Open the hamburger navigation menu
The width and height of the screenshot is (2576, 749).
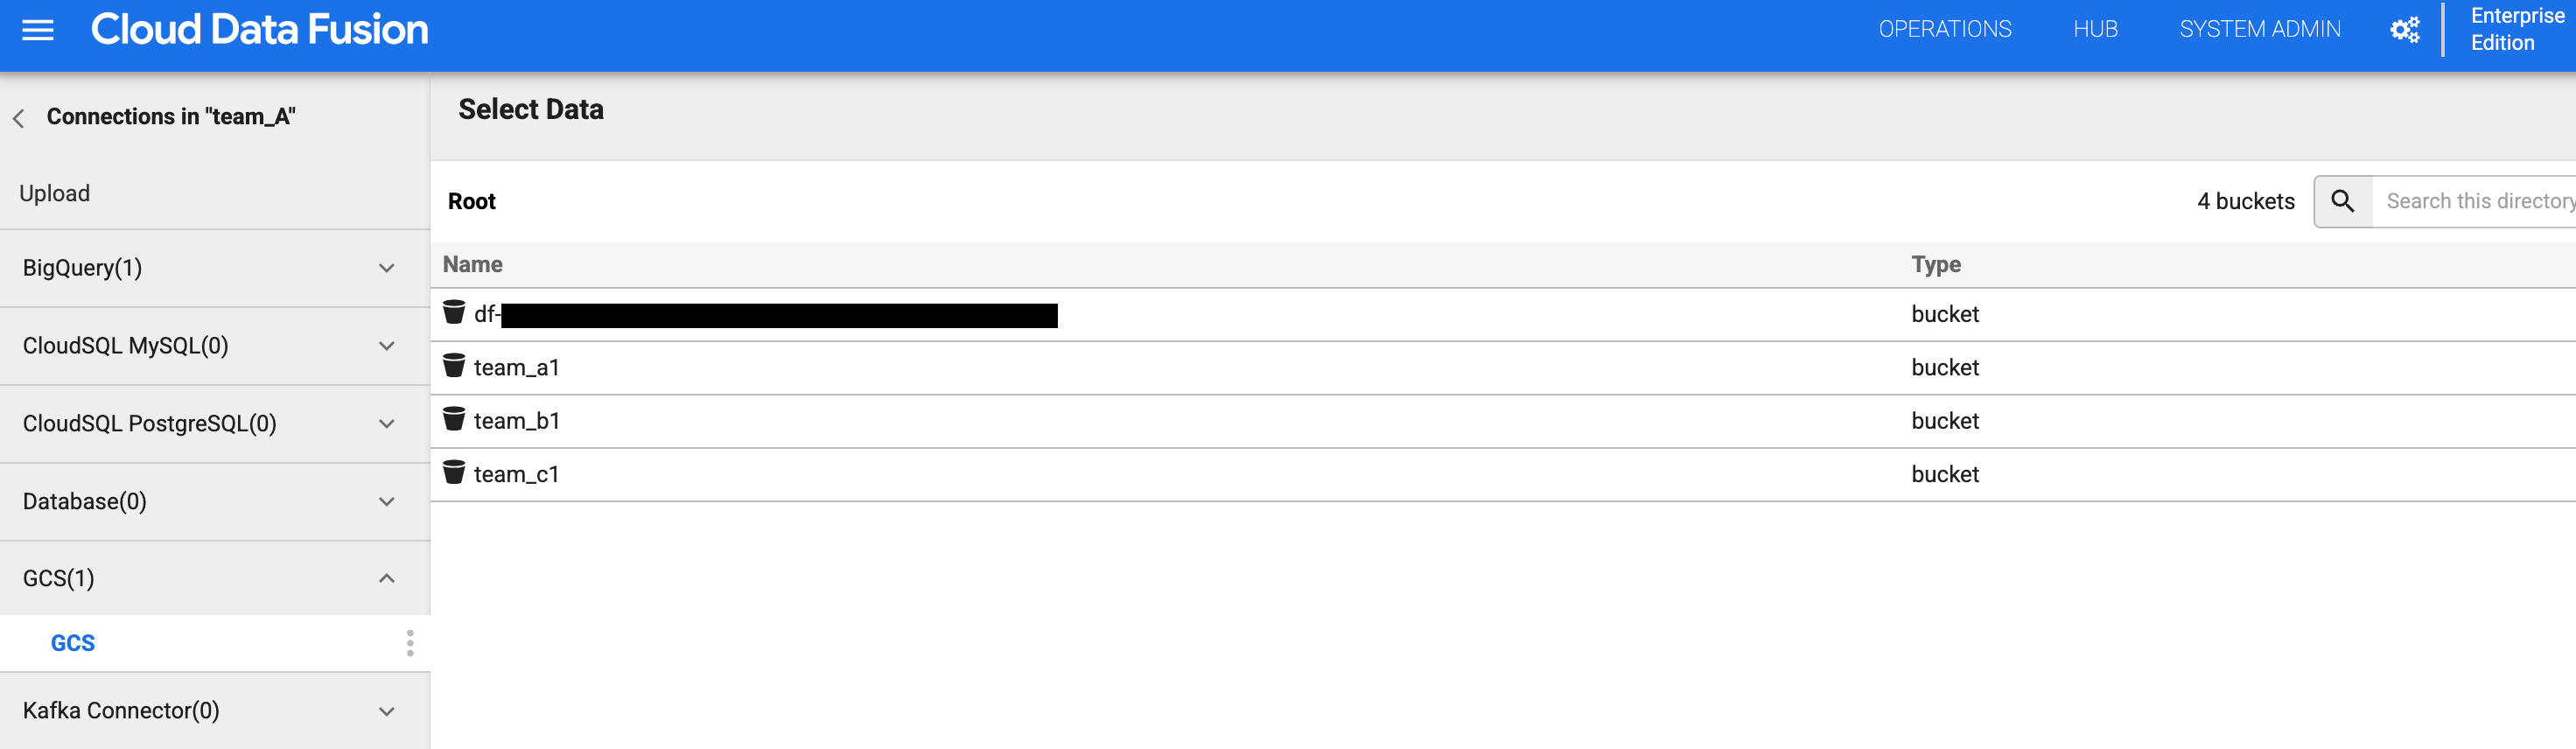point(38,30)
